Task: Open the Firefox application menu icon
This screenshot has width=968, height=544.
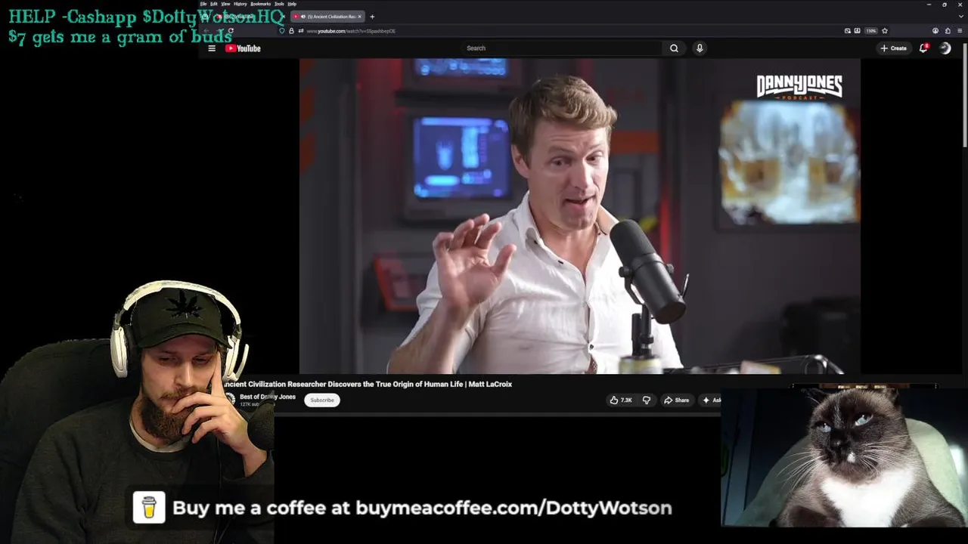Action: click(x=959, y=31)
